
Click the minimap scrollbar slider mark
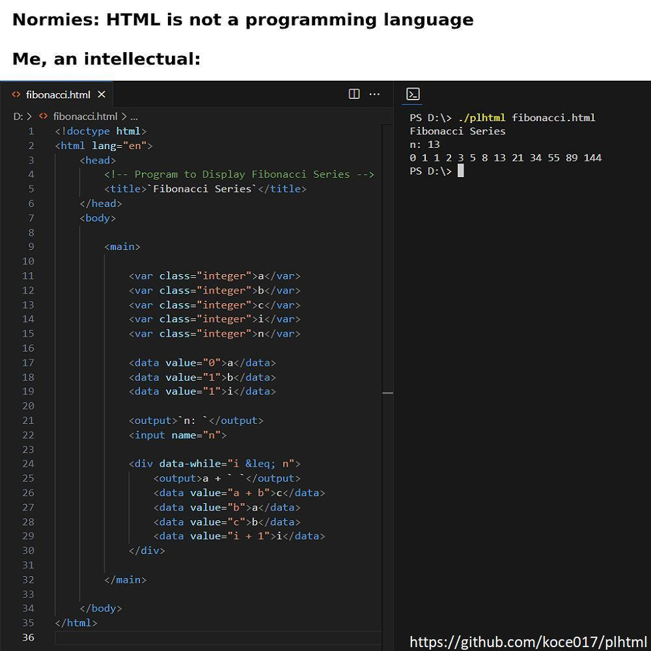click(x=387, y=393)
